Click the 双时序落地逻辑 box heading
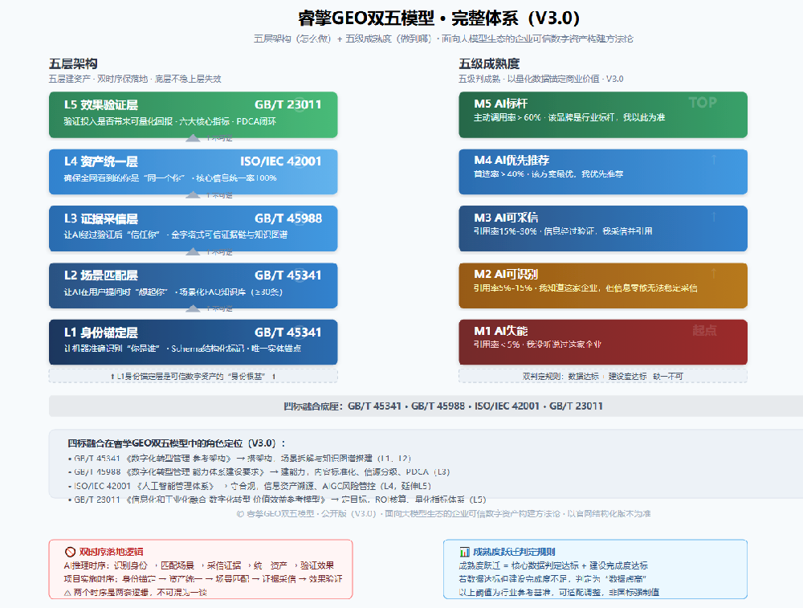This screenshot has height=608, width=803. click(111, 552)
